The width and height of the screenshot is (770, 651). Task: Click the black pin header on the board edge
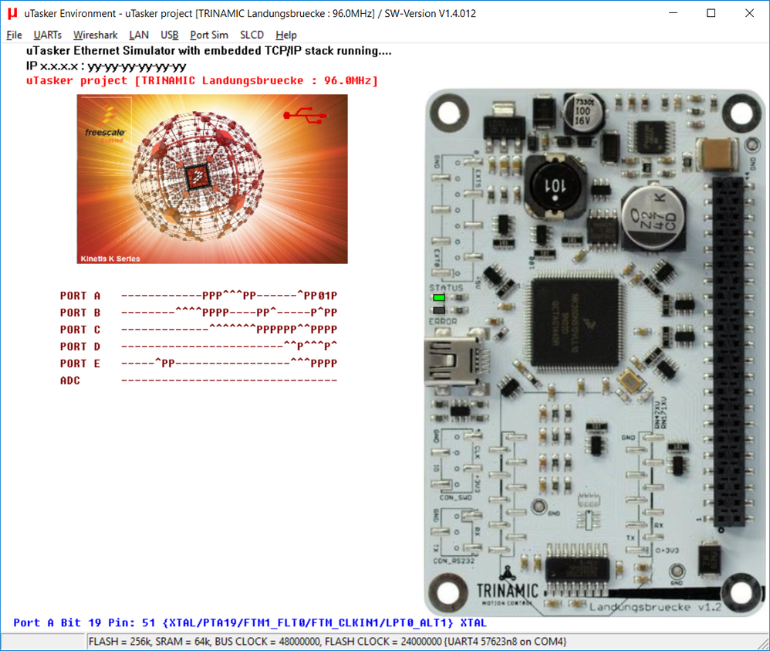point(728,352)
